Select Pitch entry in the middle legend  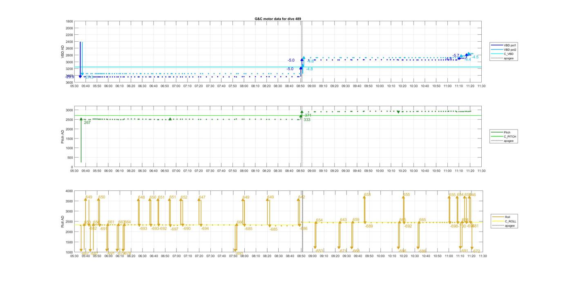click(501, 132)
